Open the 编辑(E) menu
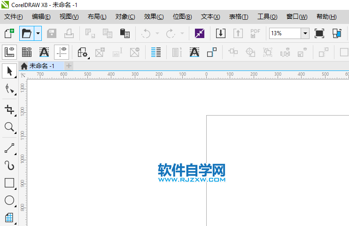 point(41,17)
